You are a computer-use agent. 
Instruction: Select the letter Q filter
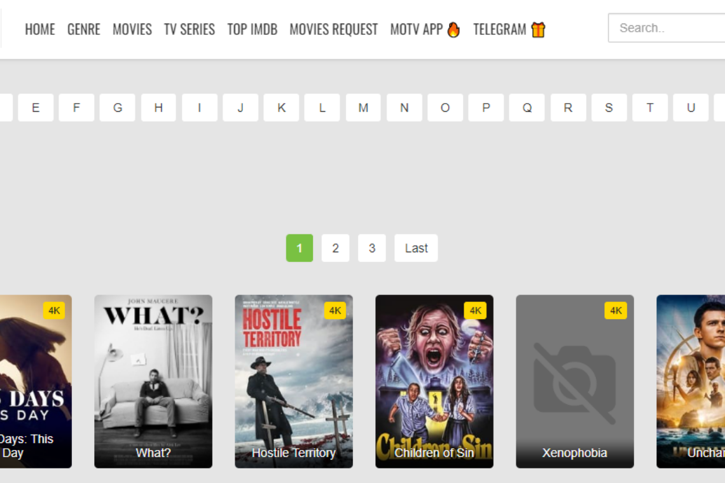[527, 107]
